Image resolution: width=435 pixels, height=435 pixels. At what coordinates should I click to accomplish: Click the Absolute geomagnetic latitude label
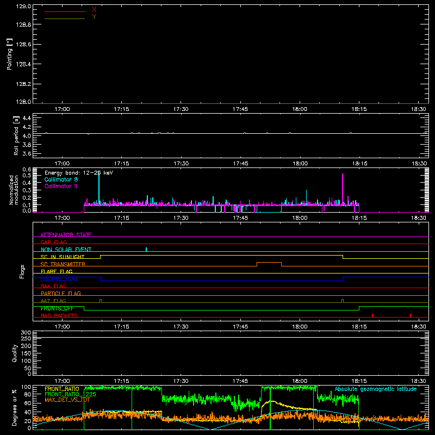(376, 389)
